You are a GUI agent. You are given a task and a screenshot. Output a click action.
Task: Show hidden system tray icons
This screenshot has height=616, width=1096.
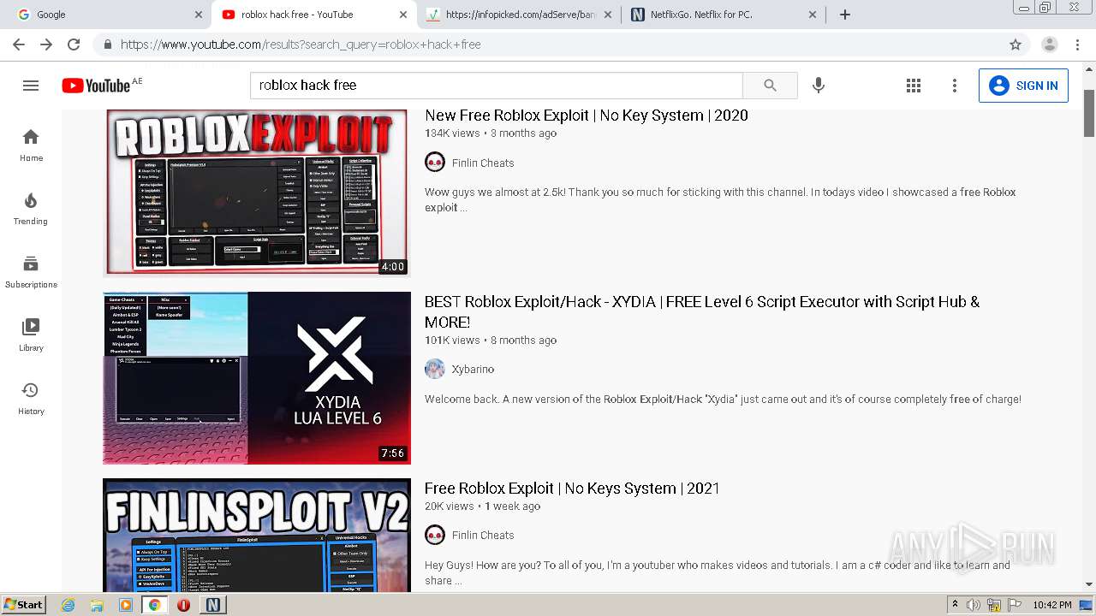pos(955,605)
